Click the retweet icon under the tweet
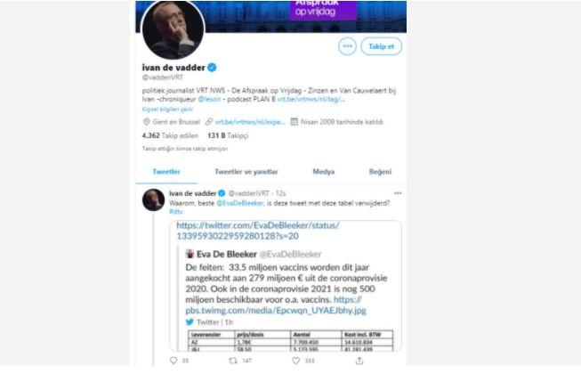The height and width of the screenshot is (374, 581). pyautogui.click(x=233, y=361)
